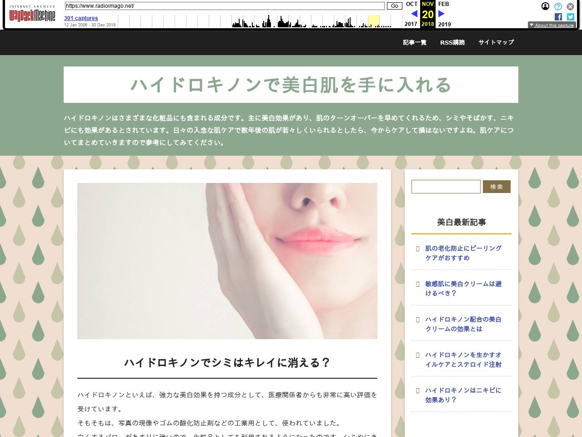Screen dimensions: 582x437
Task: Click the Wayback Machine logo
Action: (32, 15)
